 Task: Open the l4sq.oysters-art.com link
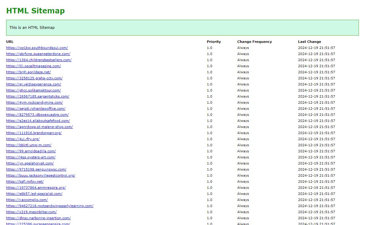pyautogui.click(x=31, y=157)
